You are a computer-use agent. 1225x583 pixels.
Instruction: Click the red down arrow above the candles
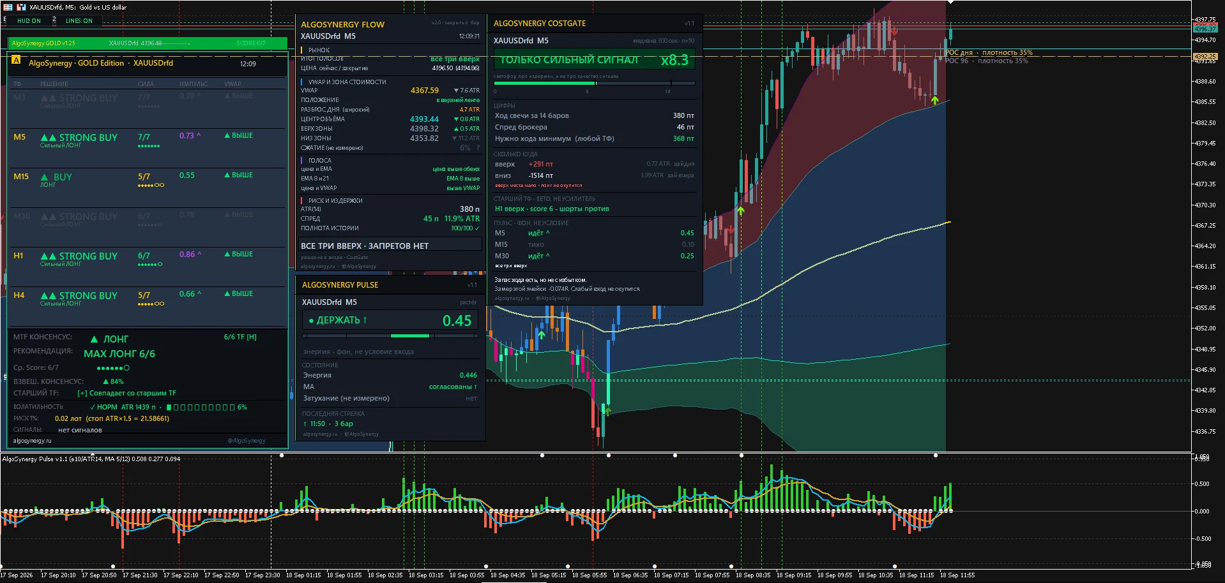[894, 31]
